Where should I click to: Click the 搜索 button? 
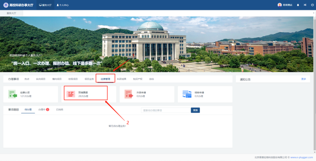pos(195,110)
